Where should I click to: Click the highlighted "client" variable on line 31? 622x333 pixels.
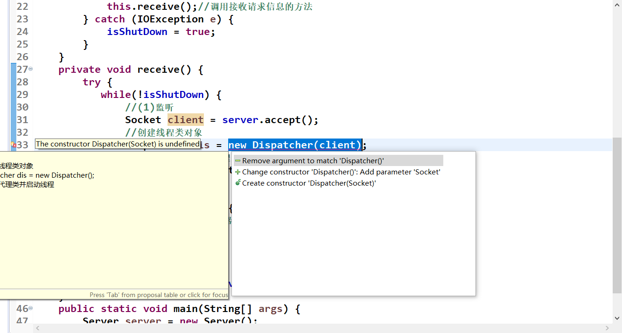click(x=186, y=120)
